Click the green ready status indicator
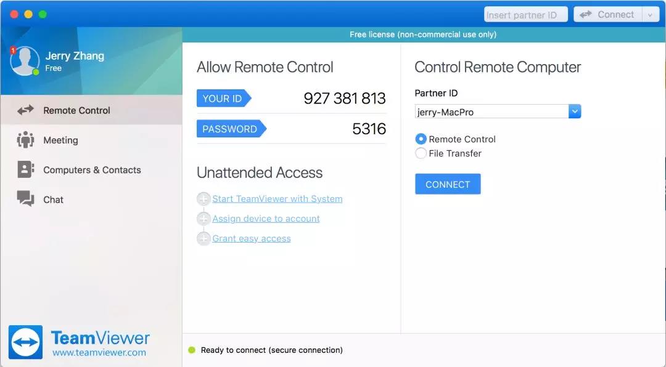Screen dimensions: 666x367 click(x=192, y=350)
